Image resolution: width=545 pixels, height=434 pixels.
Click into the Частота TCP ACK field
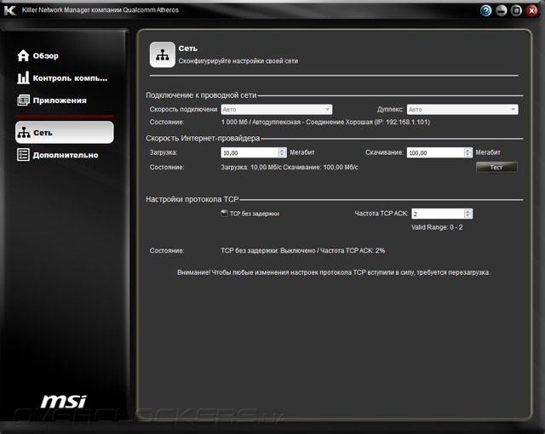(x=439, y=214)
